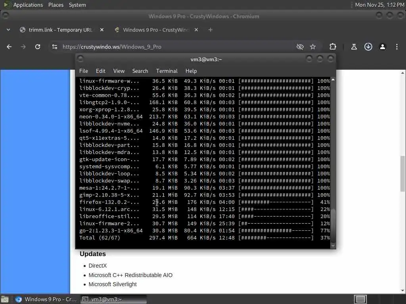Click the mesa-1:24.2.7 package line
Screen dimensions: 406x304
(x=205, y=188)
